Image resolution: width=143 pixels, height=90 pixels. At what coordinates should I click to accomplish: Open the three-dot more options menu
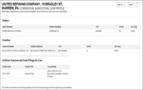pos(138,5)
